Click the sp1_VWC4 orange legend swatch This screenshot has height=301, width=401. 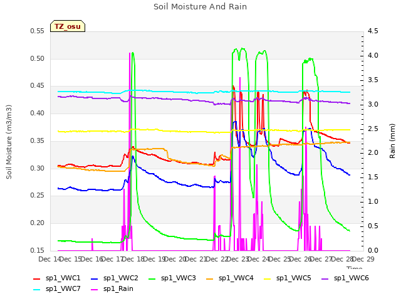[210, 278]
